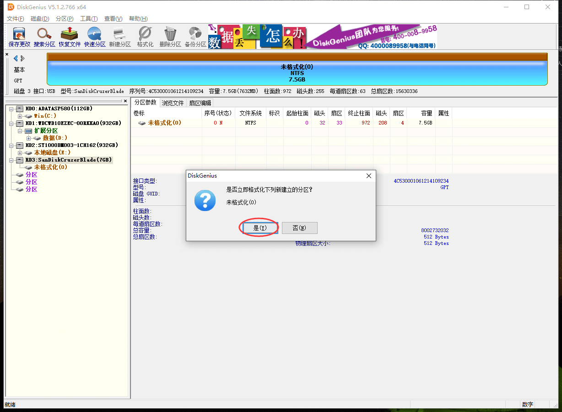This screenshot has height=412, width=562.
Task: Go to previous disk with left arrow
Action: point(16,58)
